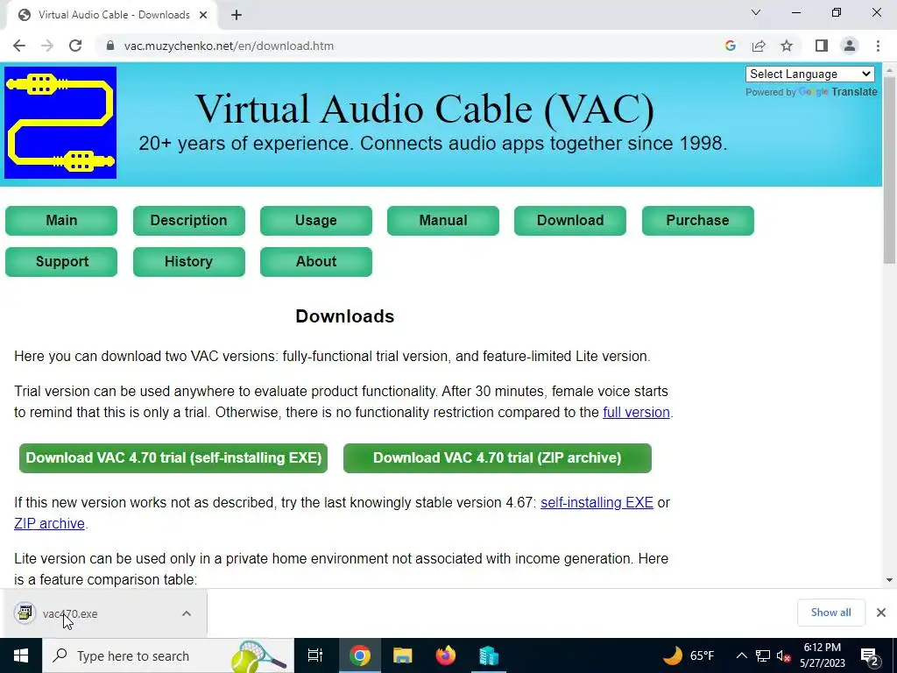Click version 4.67 self-installing EXE link
897x673 pixels.
pyautogui.click(x=597, y=502)
